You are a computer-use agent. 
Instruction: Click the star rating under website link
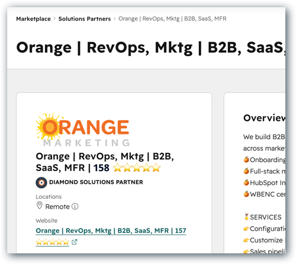click(52, 242)
